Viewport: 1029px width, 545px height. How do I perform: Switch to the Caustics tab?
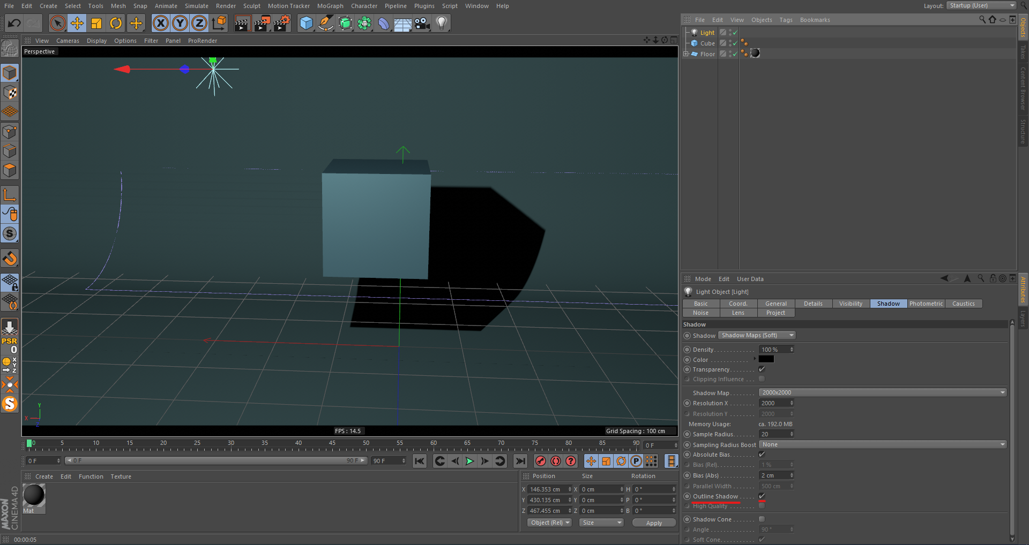tap(963, 304)
